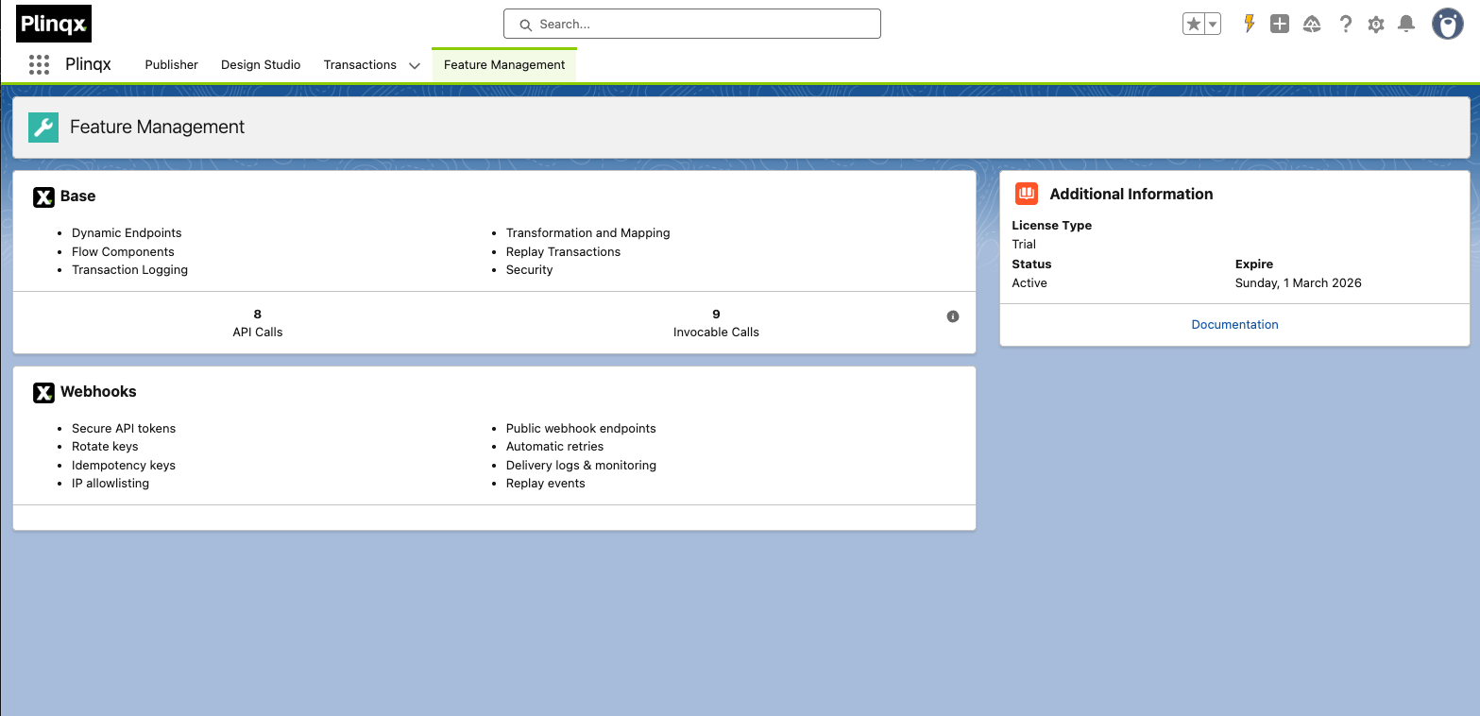Click the info icon beside Invocable Calls

(953, 316)
